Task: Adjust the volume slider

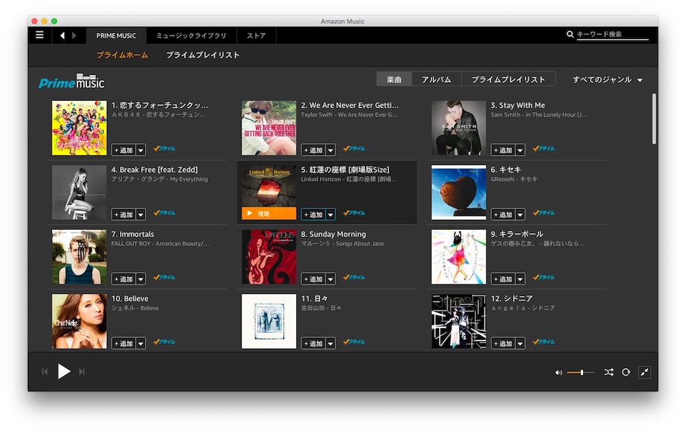Action: (x=580, y=373)
